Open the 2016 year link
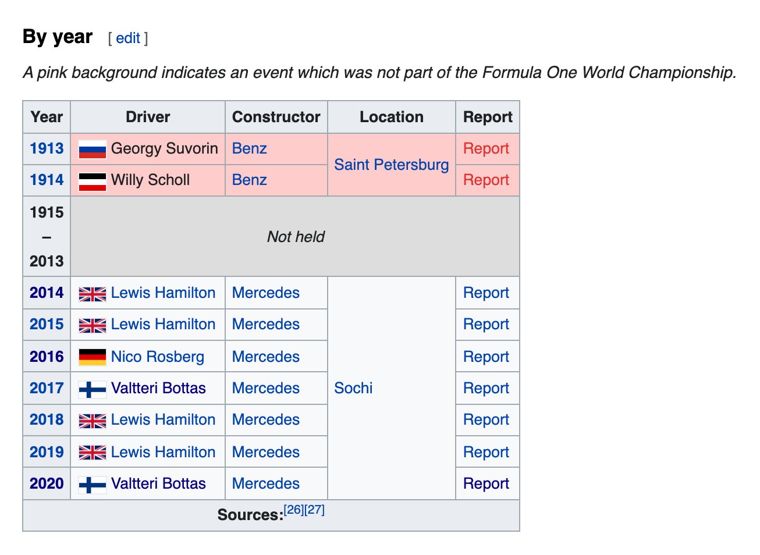The image size is (760, 555). 47,357
